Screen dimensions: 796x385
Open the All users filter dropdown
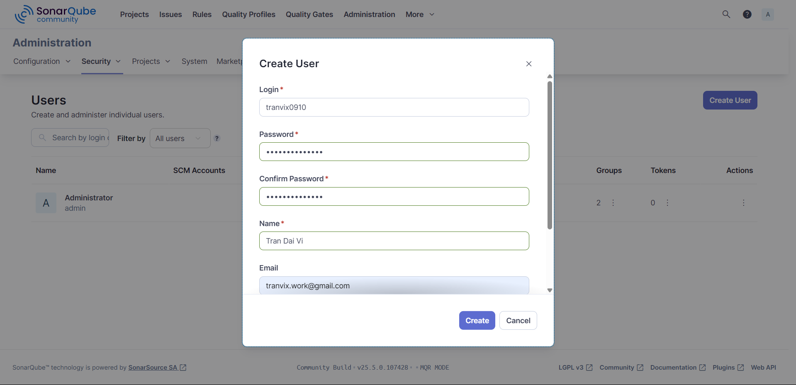click(x=180, y=138)
